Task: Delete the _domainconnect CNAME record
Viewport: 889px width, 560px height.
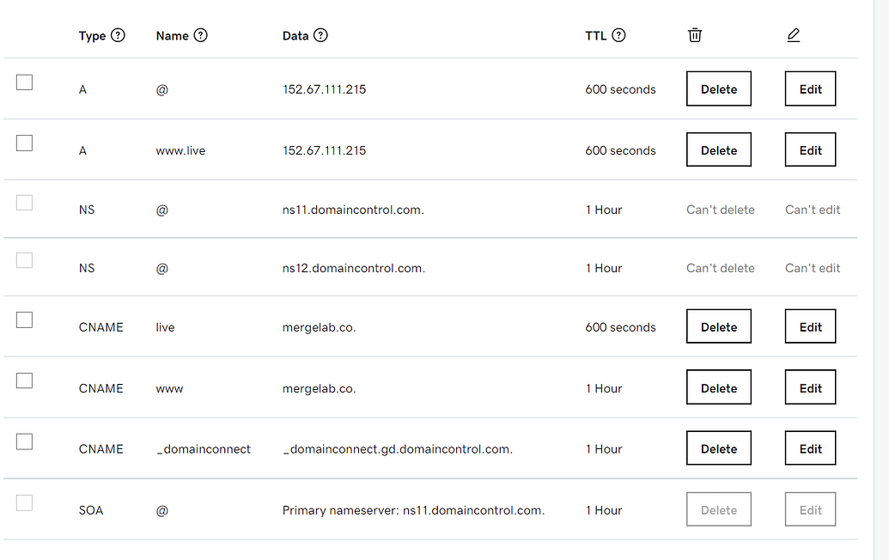Action: [x=719, y=449]
